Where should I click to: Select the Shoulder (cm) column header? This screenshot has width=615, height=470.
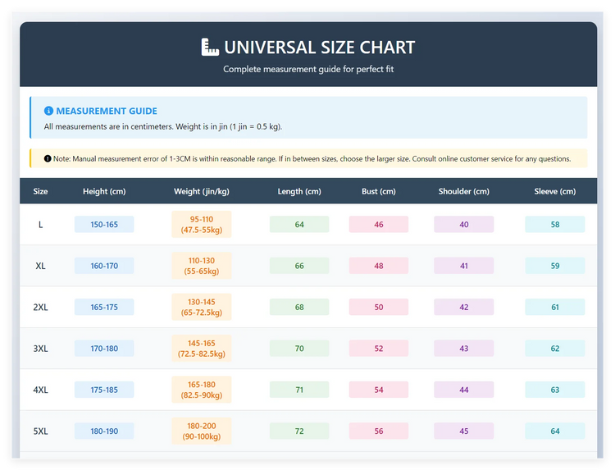click(463, 191)
